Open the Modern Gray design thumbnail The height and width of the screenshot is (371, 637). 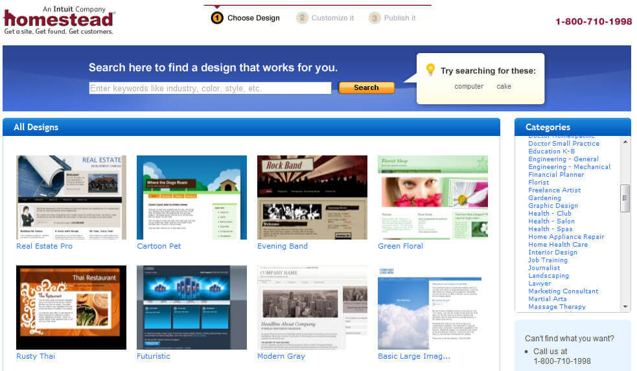(312, 308)
